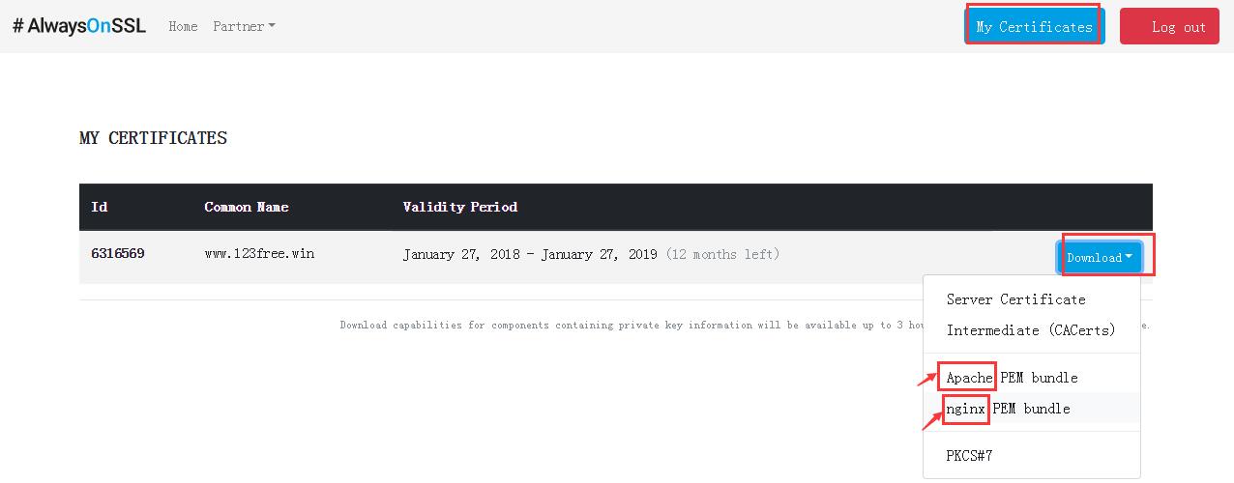The height and width of the screenshot is (483, 1234).
Task: Select Server Certificate from download menu
Action: click(x=1015, y=299)
